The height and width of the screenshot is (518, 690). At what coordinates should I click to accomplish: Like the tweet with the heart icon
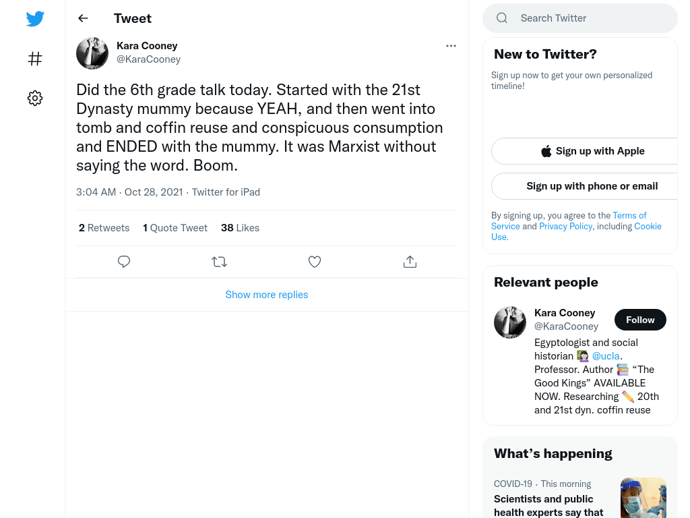pyautogui.click(x=315, y=262)
